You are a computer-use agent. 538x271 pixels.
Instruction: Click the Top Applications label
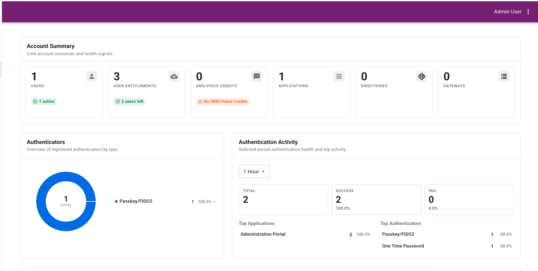pyautogui.click(x=257, y=223)
